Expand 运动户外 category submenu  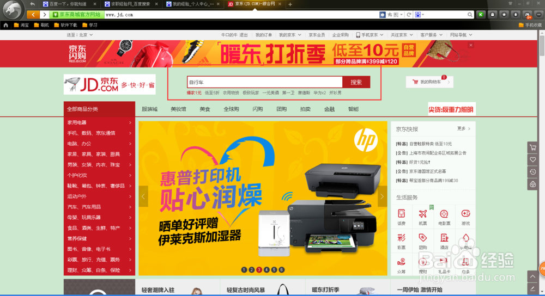click(x=99, y=196)
